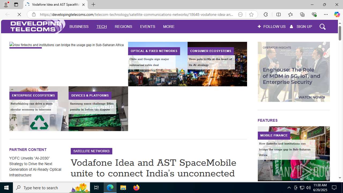Open OPTICAL & FIXED NETWORKS category
Screen dimensions: 343x193
[154, 51]
